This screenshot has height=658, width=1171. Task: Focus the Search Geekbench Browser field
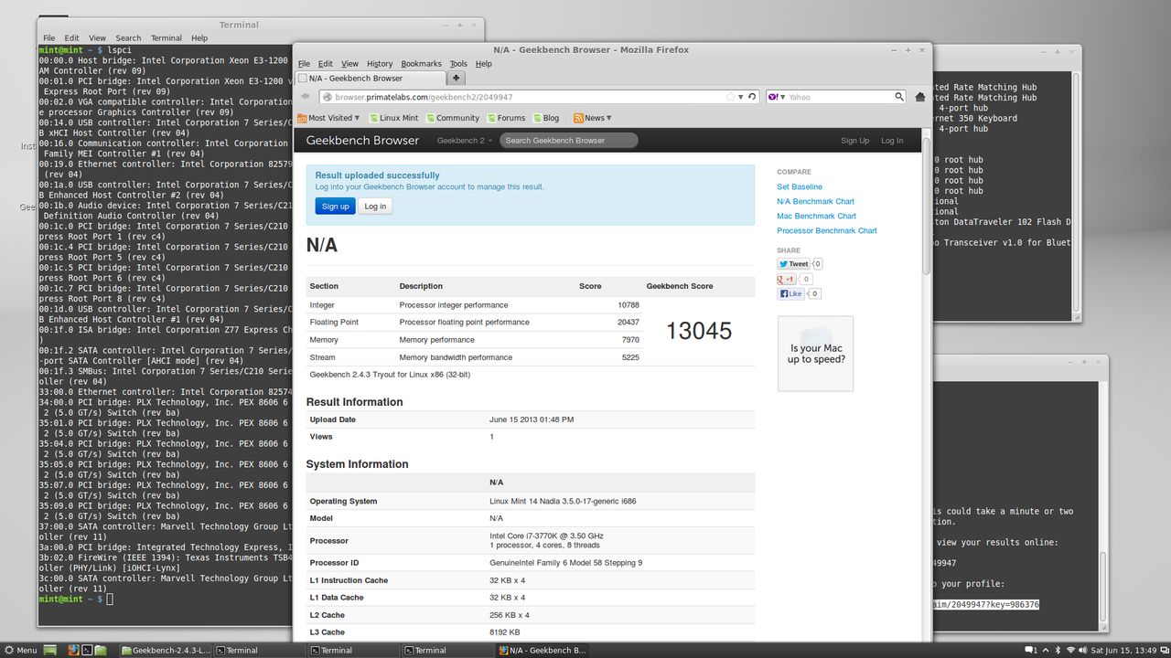(568, 140)
